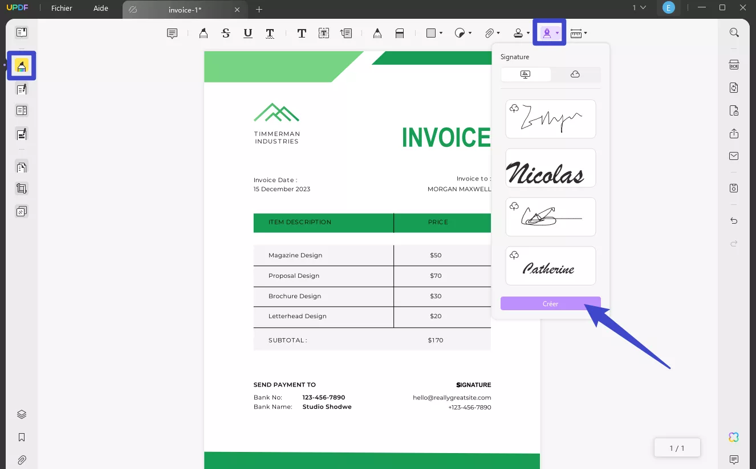Select the underline annotation tool

247,32
